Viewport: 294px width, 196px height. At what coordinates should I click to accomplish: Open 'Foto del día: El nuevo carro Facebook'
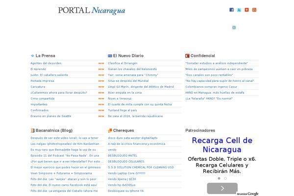64,185
